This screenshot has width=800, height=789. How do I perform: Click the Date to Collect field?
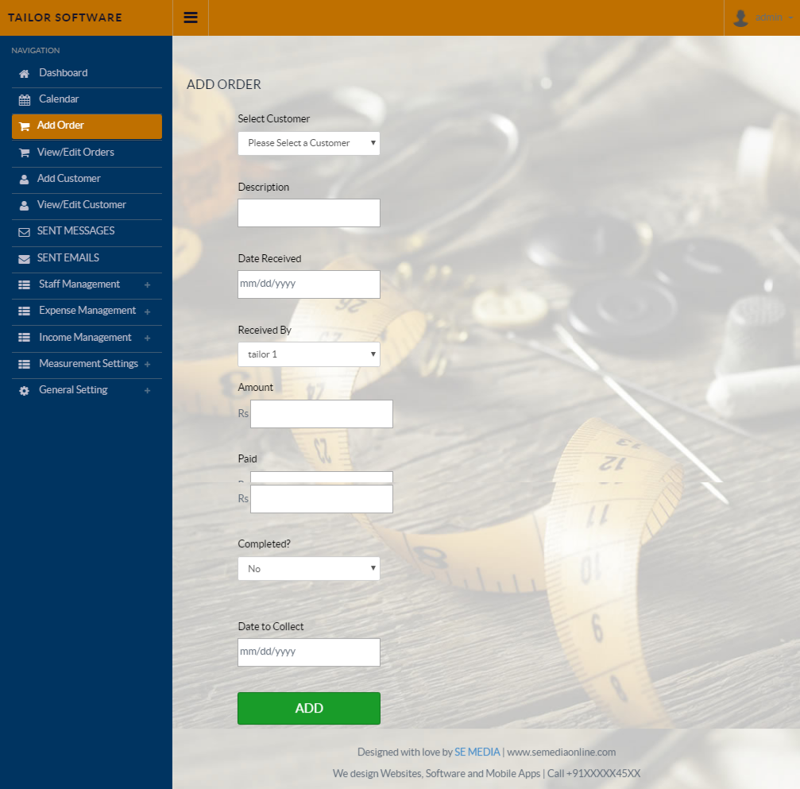click(x=309, y=652)
